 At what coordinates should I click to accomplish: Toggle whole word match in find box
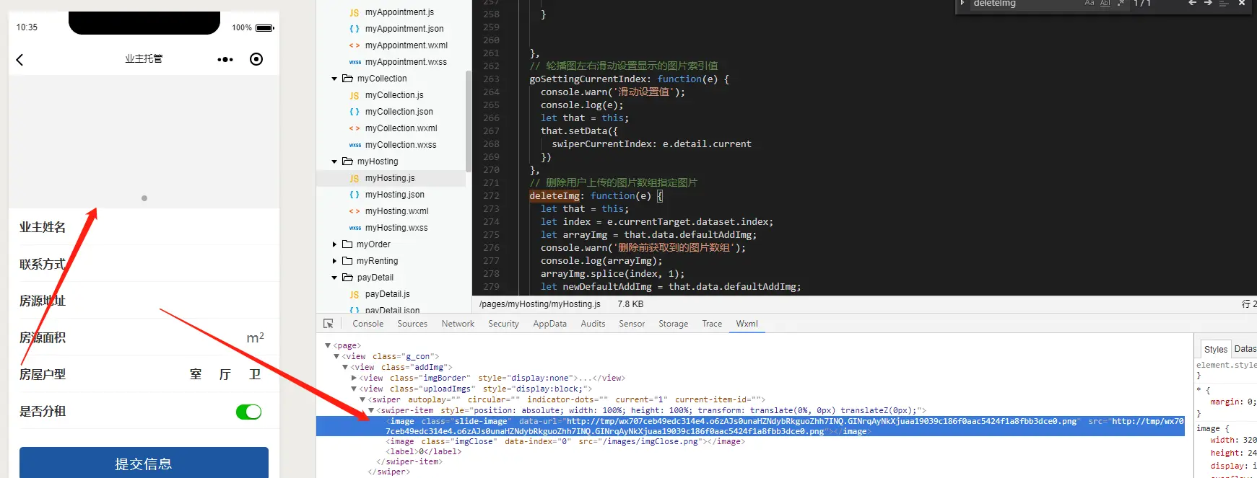pyautogui.click(x=1105, y=3)
